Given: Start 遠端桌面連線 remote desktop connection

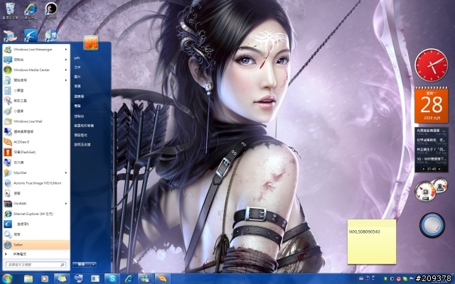Looking at the screenshot, I should [36, 131].
